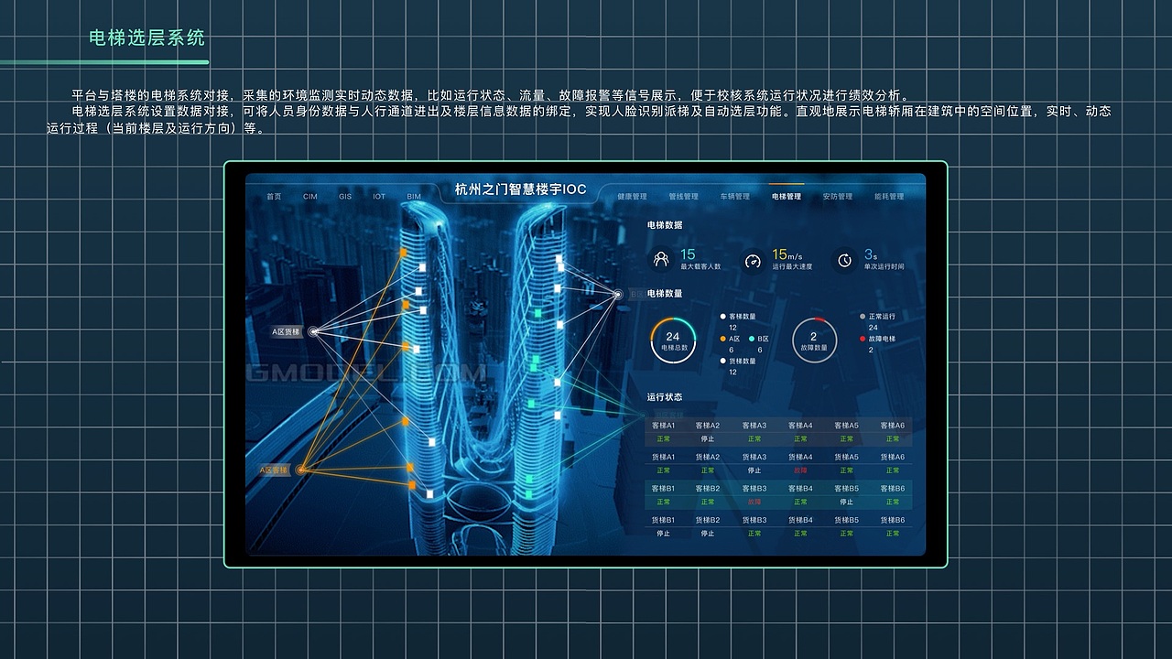Screen dimensions: 1172x659
Task: Select 货梯B3 in the status table
Action: (754, 520)
